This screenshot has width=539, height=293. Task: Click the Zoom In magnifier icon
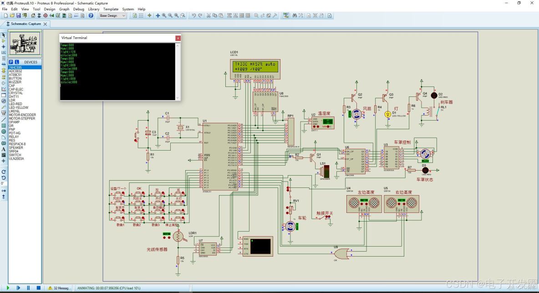(164, 15)
